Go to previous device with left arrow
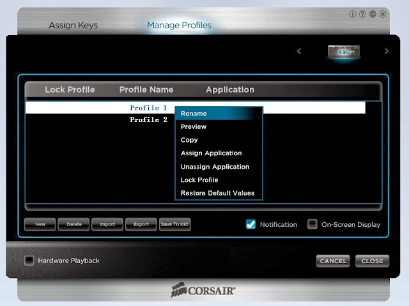Image resolution: width=409 pixels, height=306 pixels. (299, 51)
